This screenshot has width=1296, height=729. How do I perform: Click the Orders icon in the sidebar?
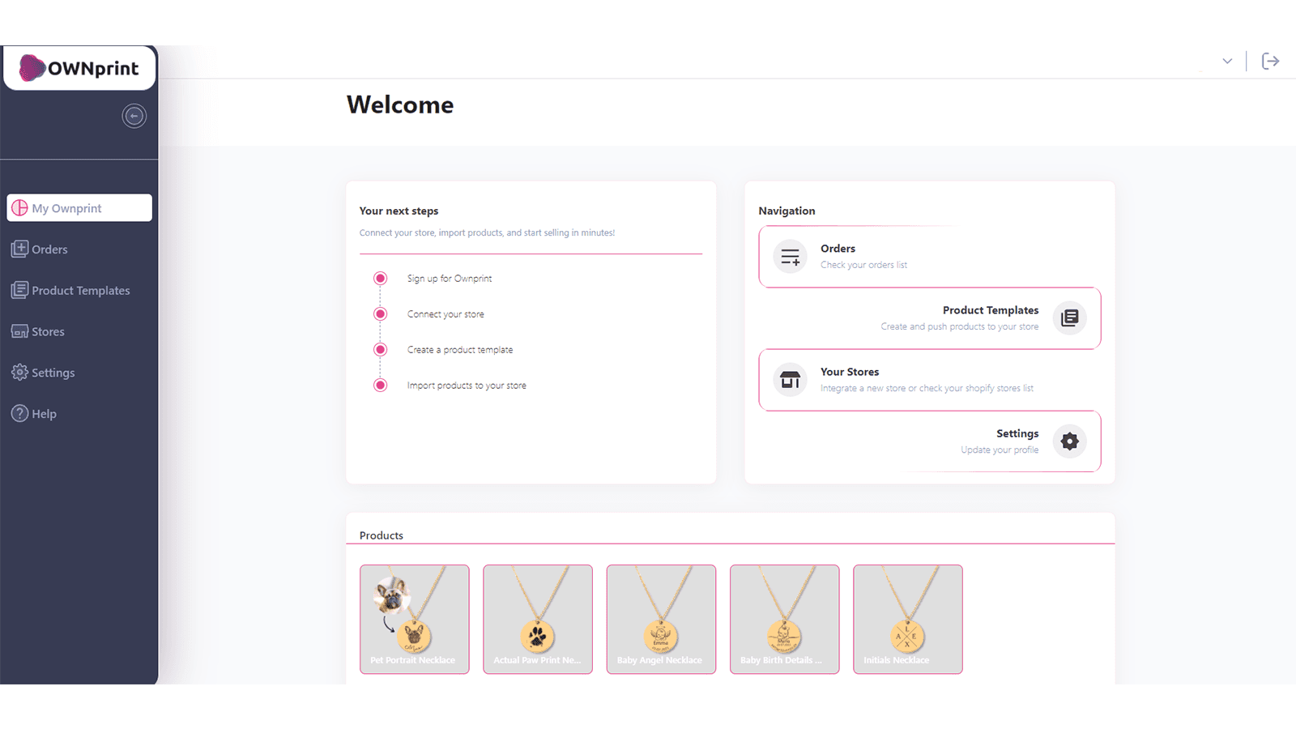19,249
